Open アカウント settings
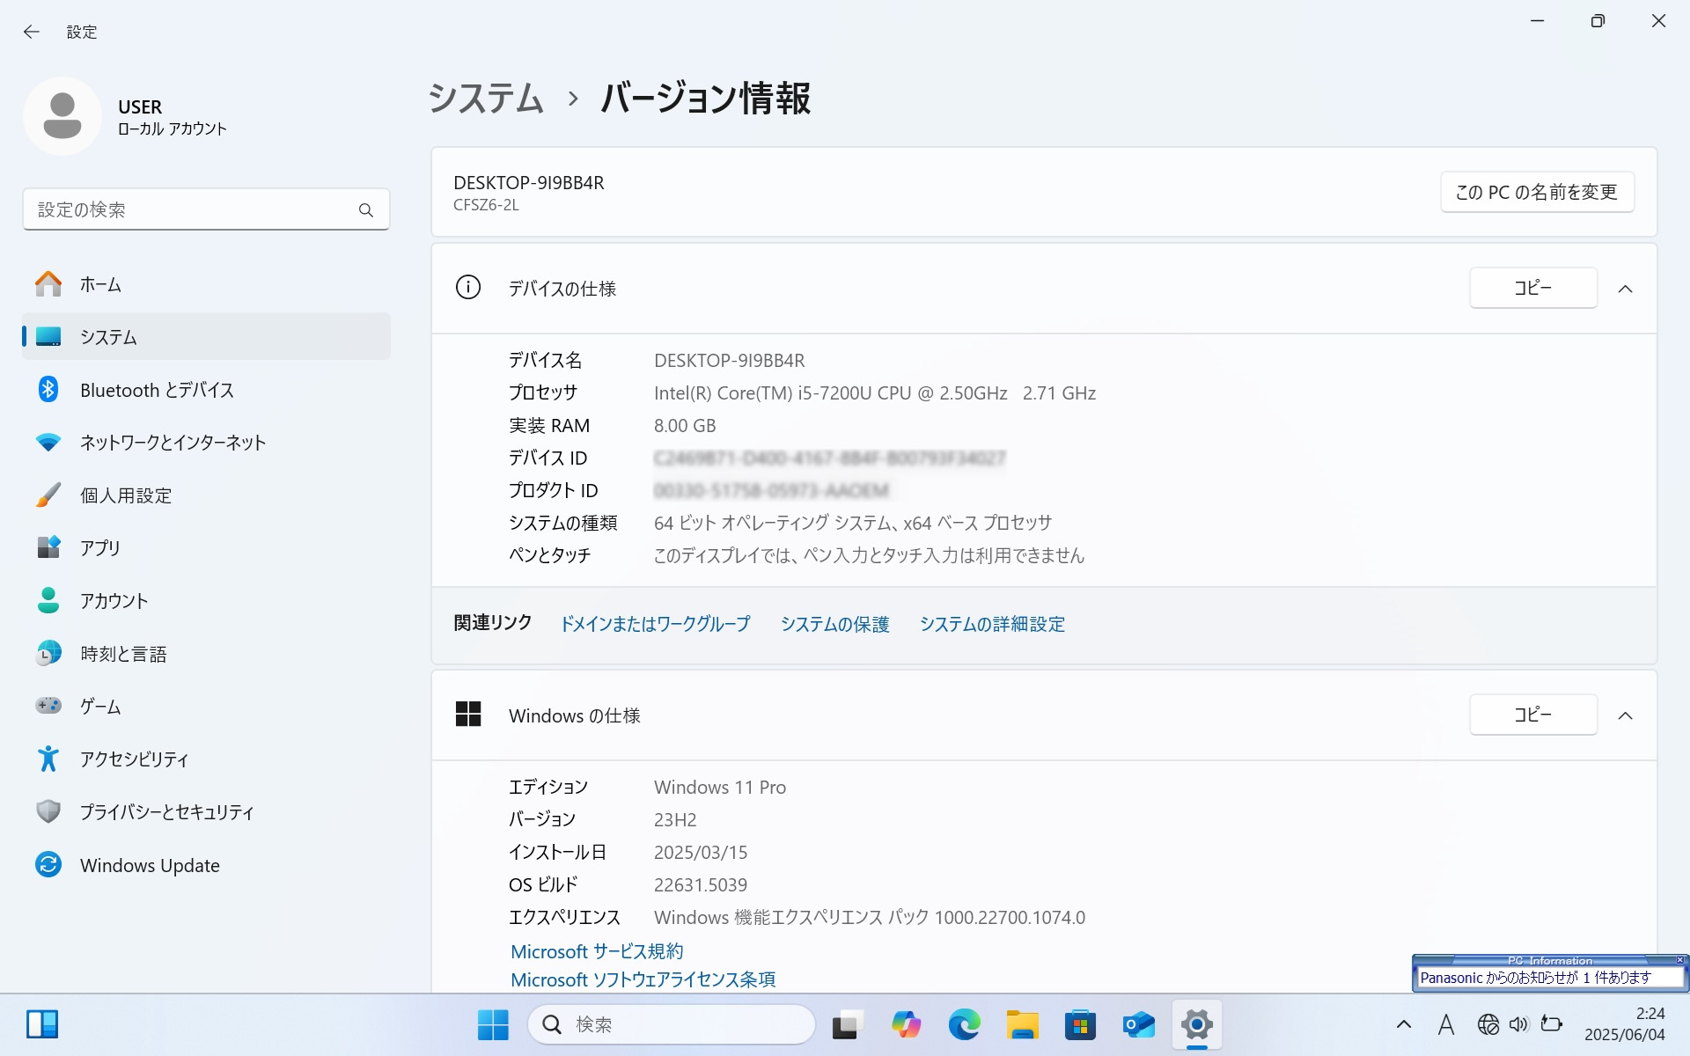 [x=206, y=600]
